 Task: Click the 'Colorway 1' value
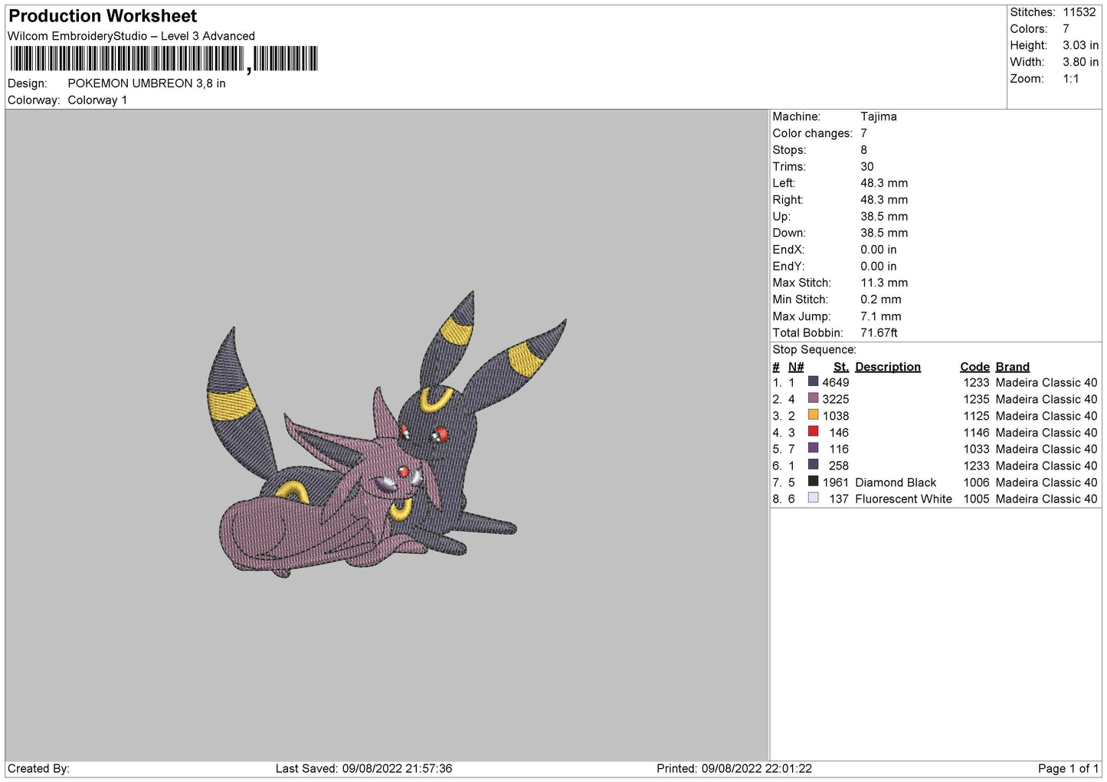point(97,100)
